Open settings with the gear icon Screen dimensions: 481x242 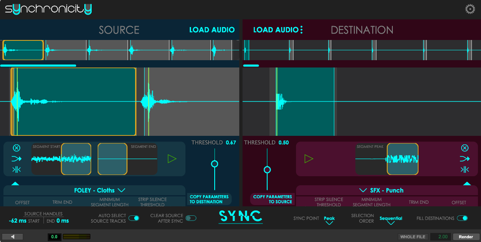click(470, 9)
